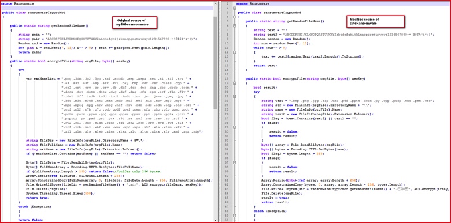
Task: Collapse the while-loop fold marker at line 12
Action: [234, 52]
